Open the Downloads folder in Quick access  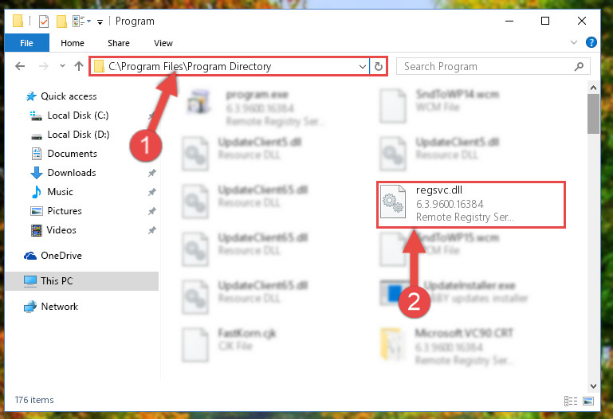[72, 173]
